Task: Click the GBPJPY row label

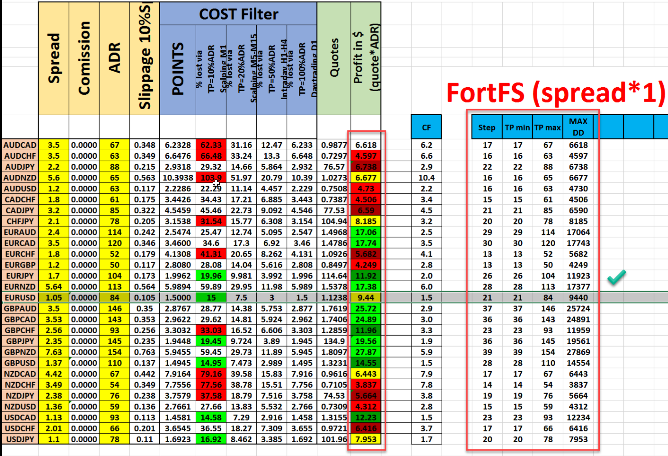Action: click(20, 341)
